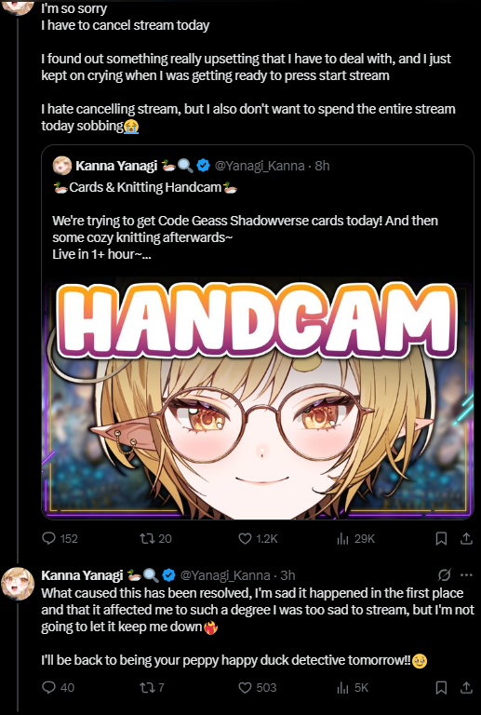The height and width of the screenshot is (715, 481).
Task: Repost the post with 7 reposts
Action: [x=153, y=687]
